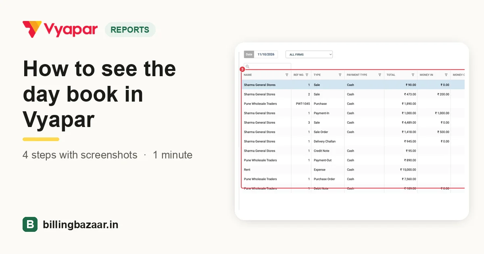Open the REF NO. column filter icon
The image size is (484, 254).
pyautogui.click(x=307, y=75)
